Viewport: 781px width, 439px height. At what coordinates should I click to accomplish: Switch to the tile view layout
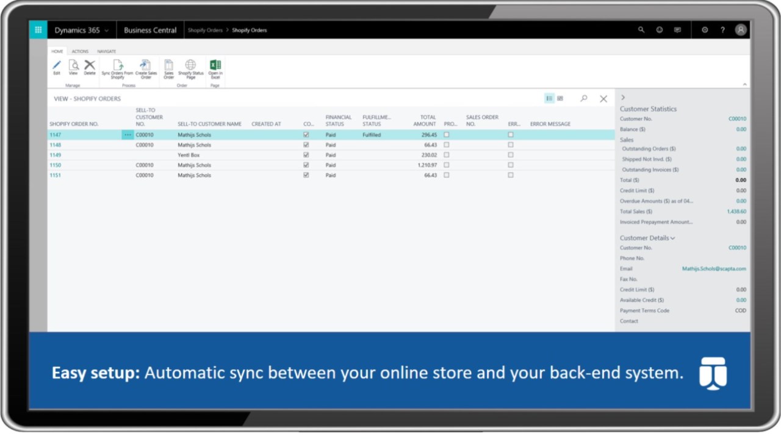pyautogui.click(x=560, y=98)
